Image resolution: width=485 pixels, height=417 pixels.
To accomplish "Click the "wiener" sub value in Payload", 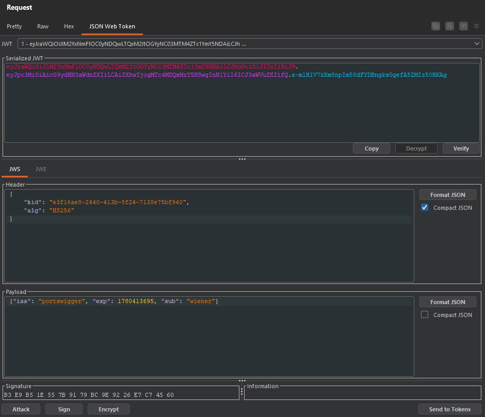I will tap(201, 301).
